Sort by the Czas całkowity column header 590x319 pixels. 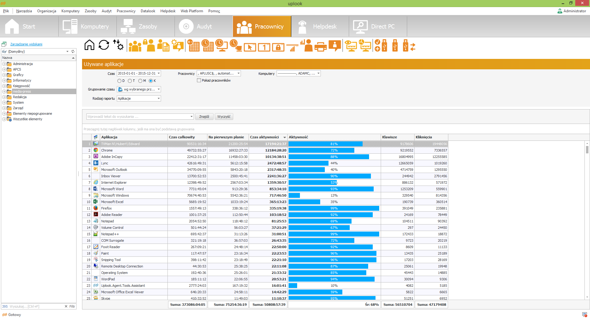click(x=187, y=137)
